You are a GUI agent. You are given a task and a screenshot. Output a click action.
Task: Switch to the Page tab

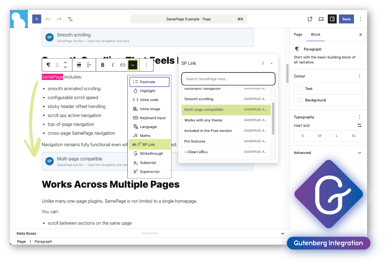[298, 34]
